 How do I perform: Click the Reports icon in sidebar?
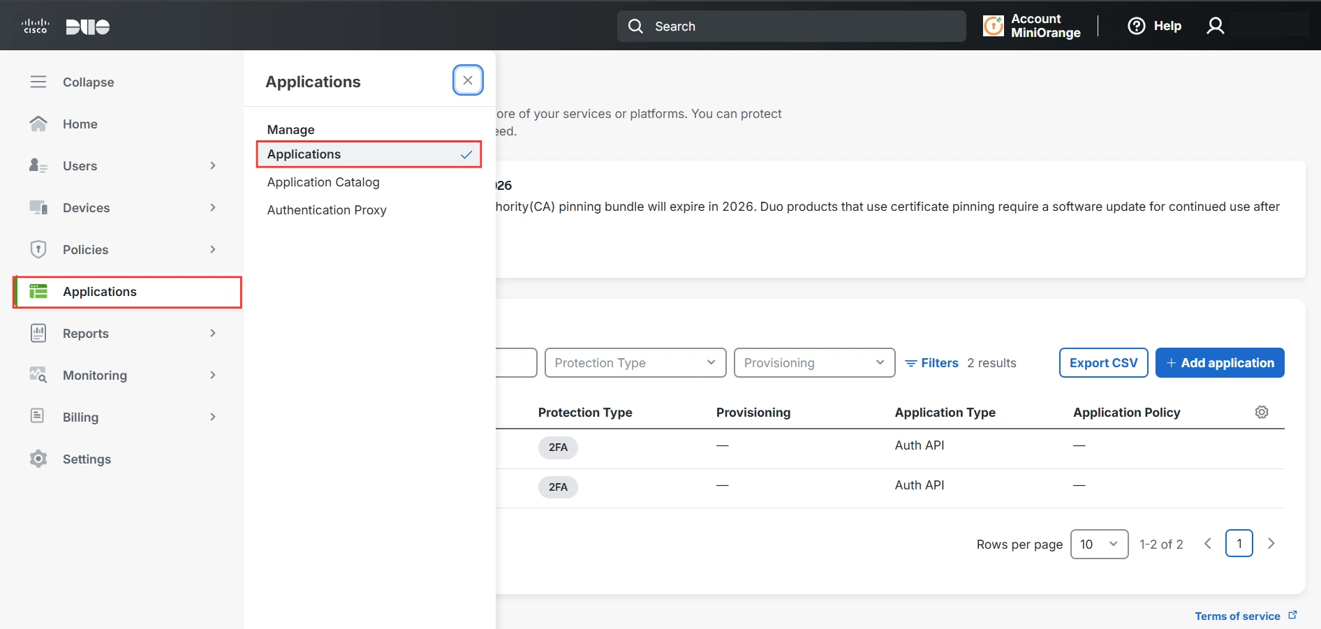coord(38,333)
